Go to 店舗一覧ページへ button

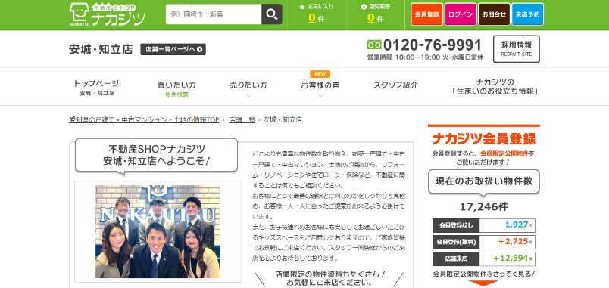(x=173, y=49)
